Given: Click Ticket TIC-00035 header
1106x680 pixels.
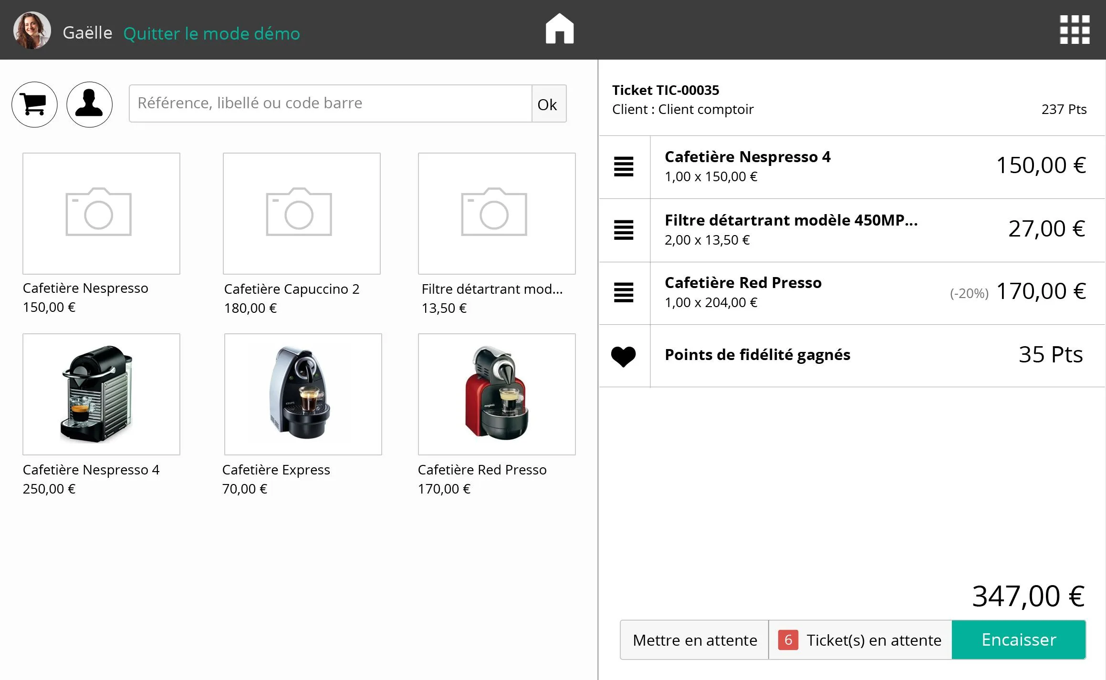Looking at the screenshot, I should click(x=666, y=90).
